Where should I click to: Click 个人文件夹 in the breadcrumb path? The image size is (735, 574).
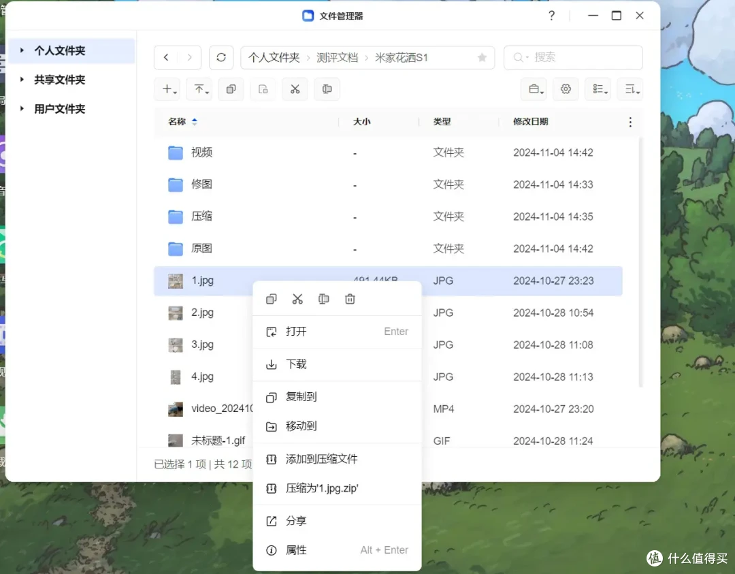[274, 58]
